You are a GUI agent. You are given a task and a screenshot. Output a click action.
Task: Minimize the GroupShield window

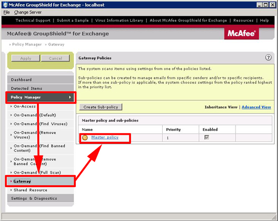[259, 5]
